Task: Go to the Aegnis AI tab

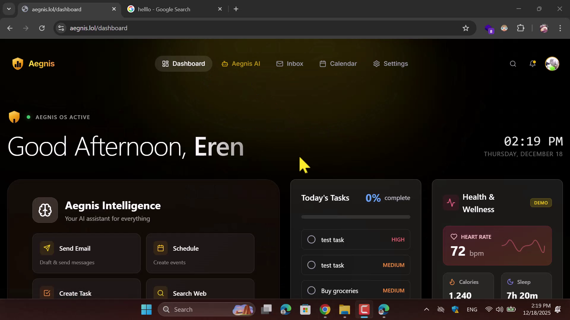Action: 241,64
